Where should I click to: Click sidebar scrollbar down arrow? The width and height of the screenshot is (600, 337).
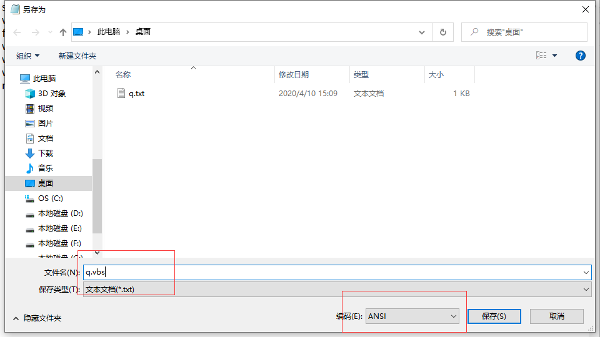(x=97, y=253)
